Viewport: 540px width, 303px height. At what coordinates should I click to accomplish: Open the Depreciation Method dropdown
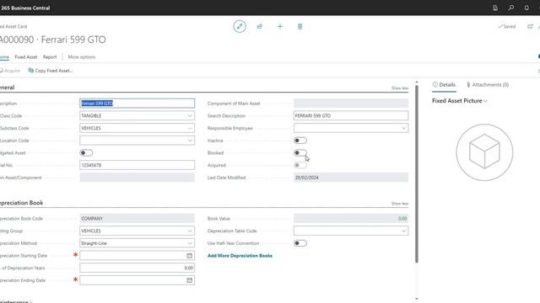(x=190, y=243)
